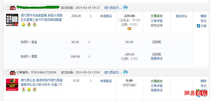The height and width of the screenshot is (101, 210).
Task: Click 正 badge under switch socket item
Action: (x=35, y=24)
